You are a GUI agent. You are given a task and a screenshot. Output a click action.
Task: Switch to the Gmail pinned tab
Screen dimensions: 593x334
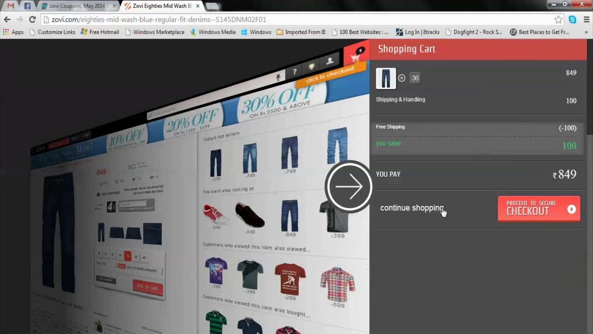tap(11, 6)
